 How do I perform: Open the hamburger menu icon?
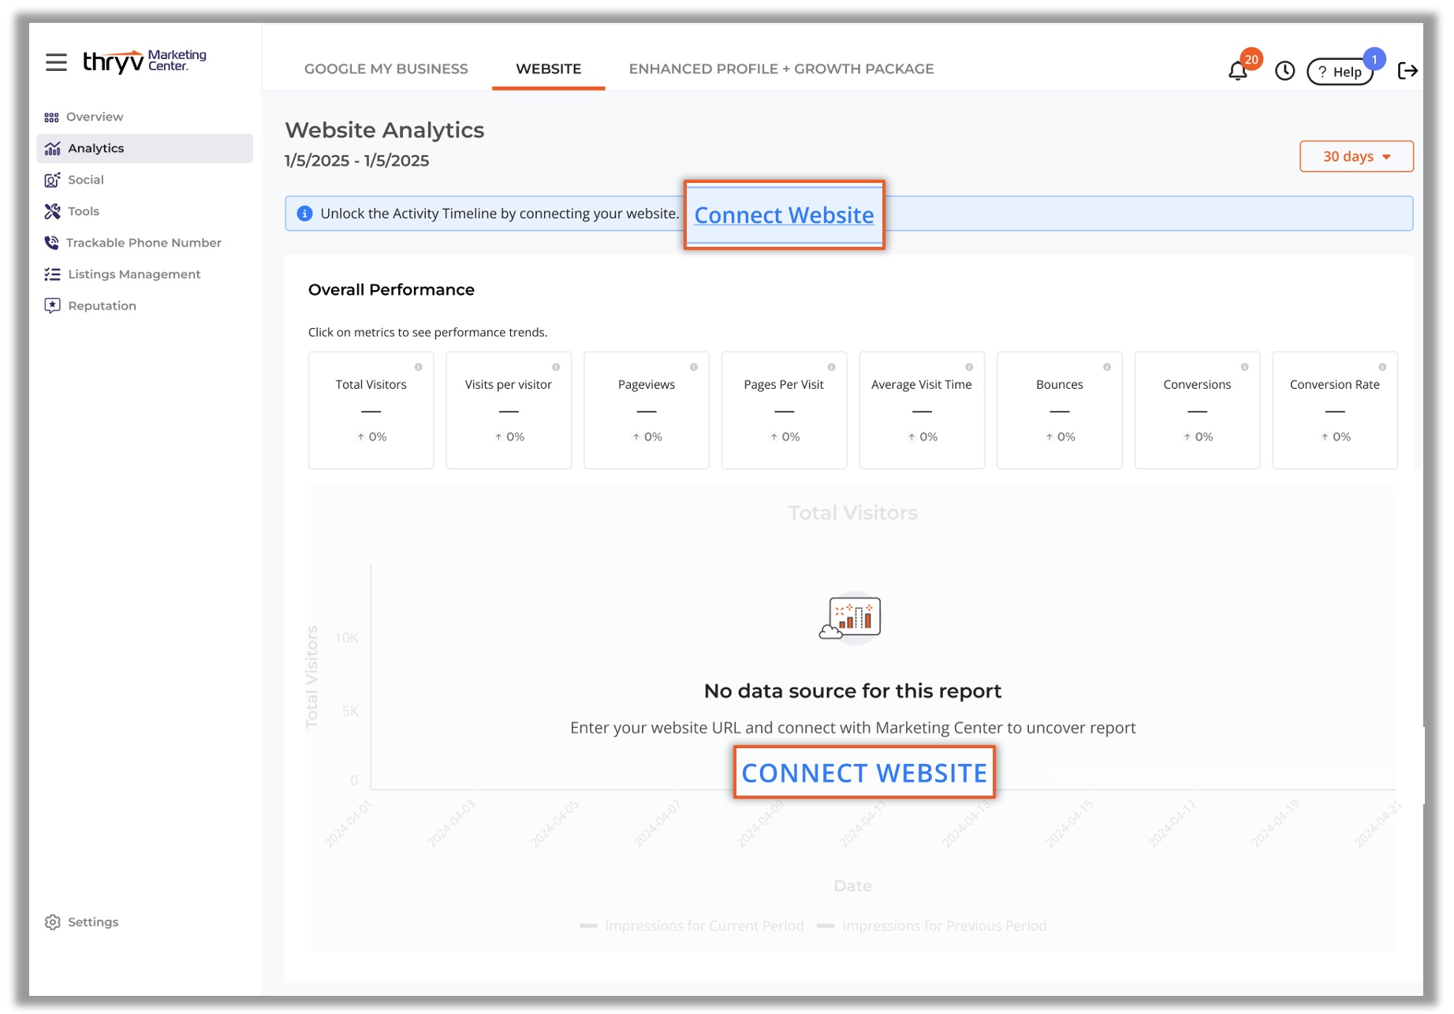[x=56, y=62]
